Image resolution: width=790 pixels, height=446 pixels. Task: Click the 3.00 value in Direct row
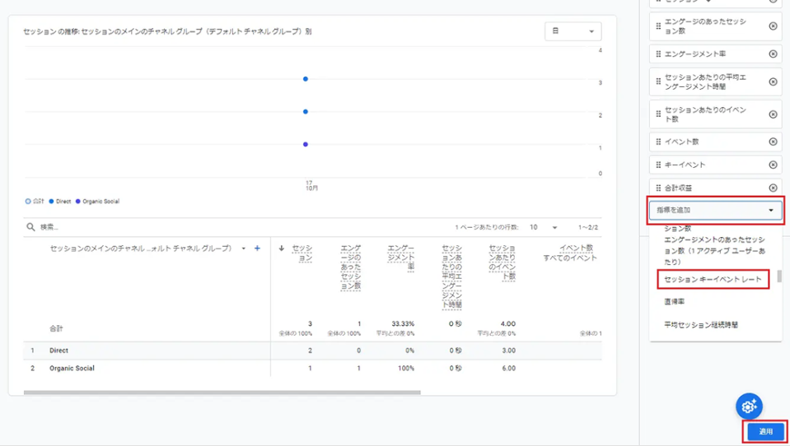coord(508,351)
